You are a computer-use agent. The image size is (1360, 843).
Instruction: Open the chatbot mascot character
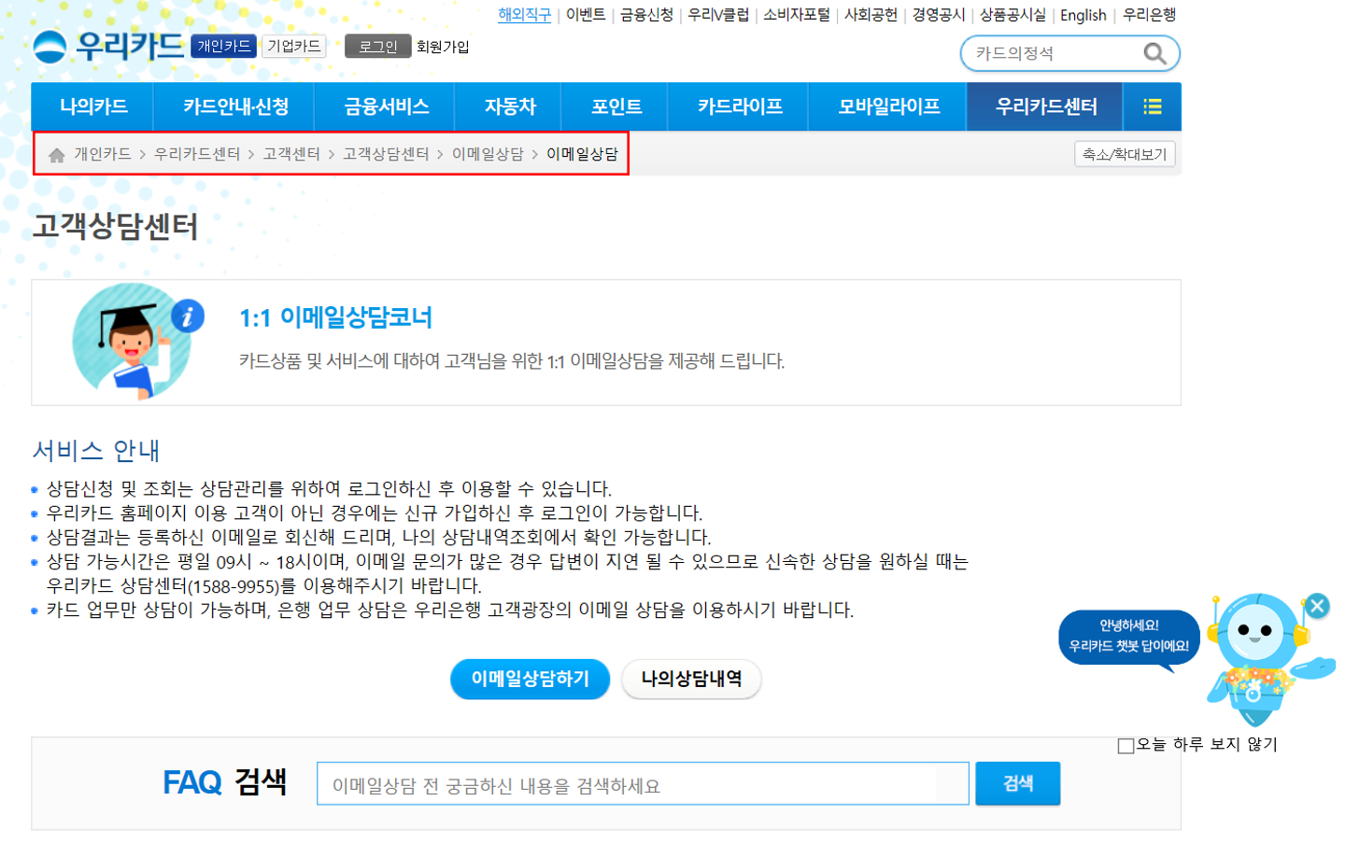(1258, 658)
